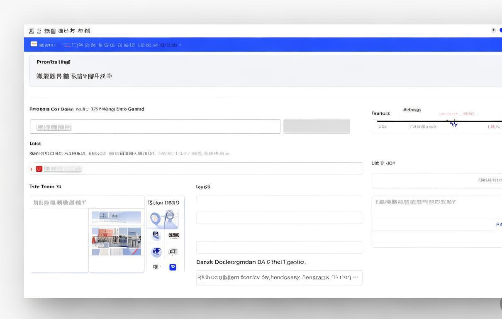
Task: Select the light blue banner thumbnail above the photo
Action: pyautogui.click(x=116, y=217)
